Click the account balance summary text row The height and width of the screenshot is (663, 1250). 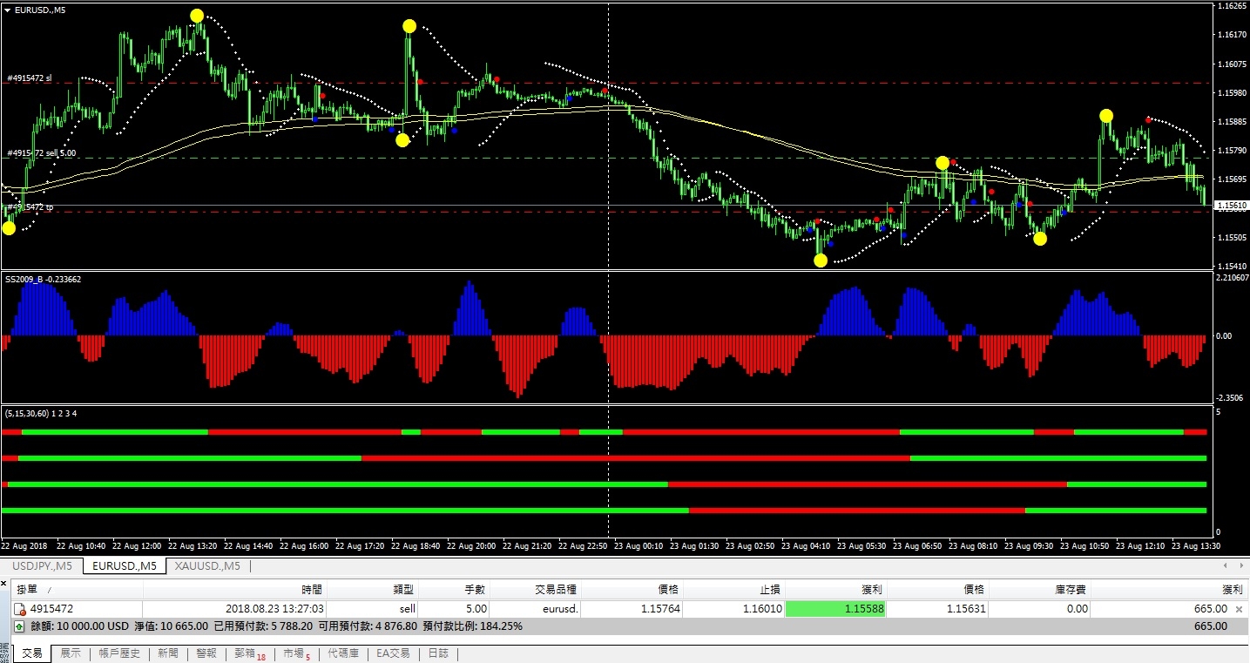pyautogui.click(x=276, y=626)
